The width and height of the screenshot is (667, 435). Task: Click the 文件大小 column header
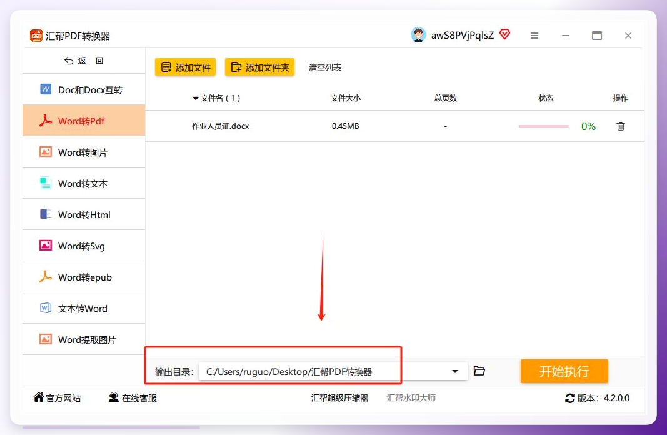coord(346,98)
